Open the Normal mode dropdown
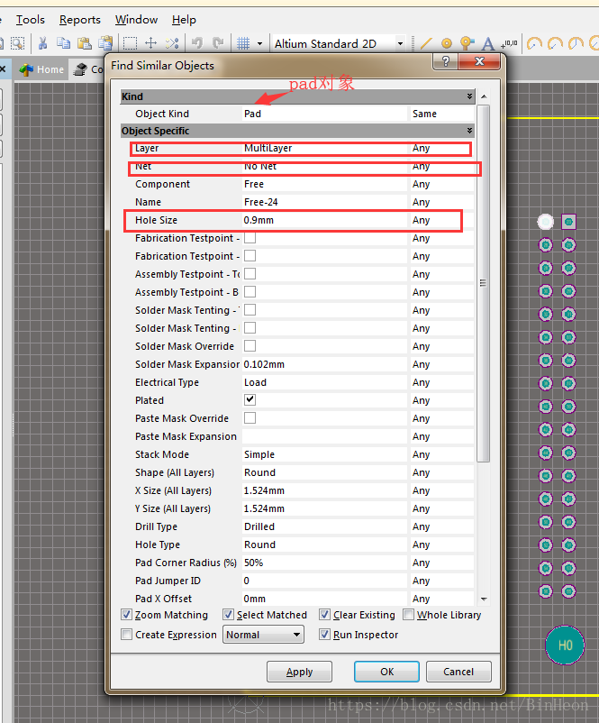Image resolution: width=599 pixels, height=723 pixels. pyautogui.click(x=263, y=635)
